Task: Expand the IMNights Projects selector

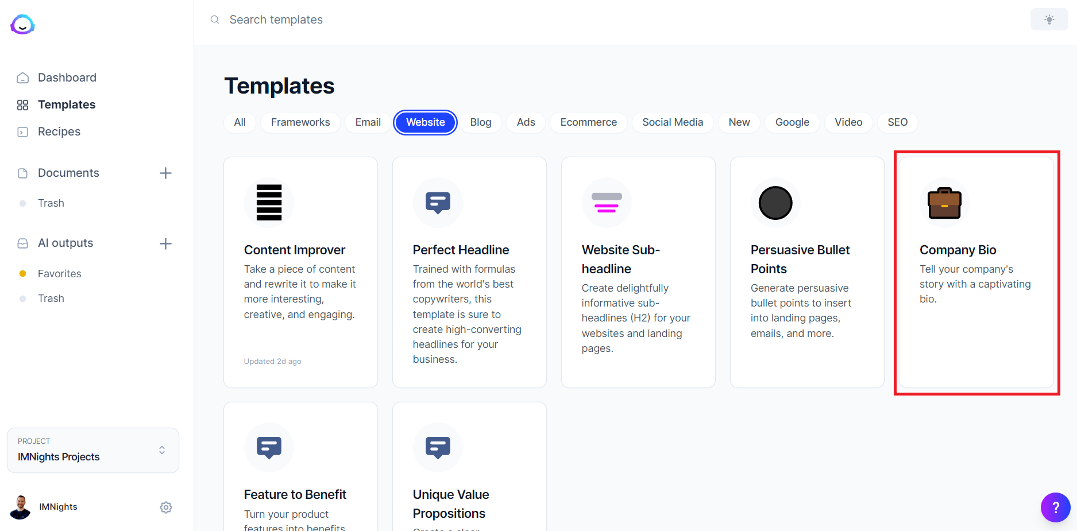Action: [x=93, y=450]
